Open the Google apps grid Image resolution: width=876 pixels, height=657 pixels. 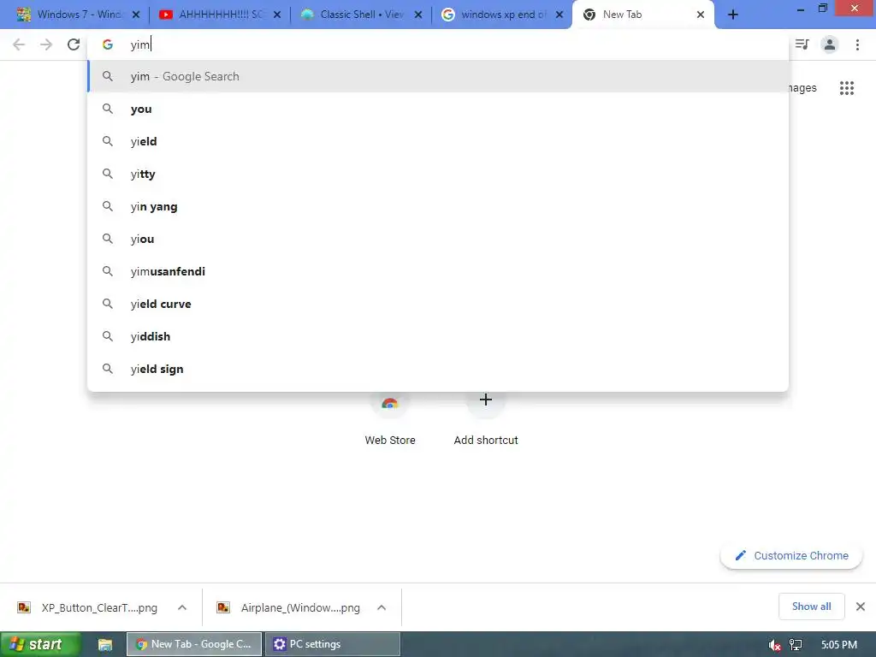[847, 88]
